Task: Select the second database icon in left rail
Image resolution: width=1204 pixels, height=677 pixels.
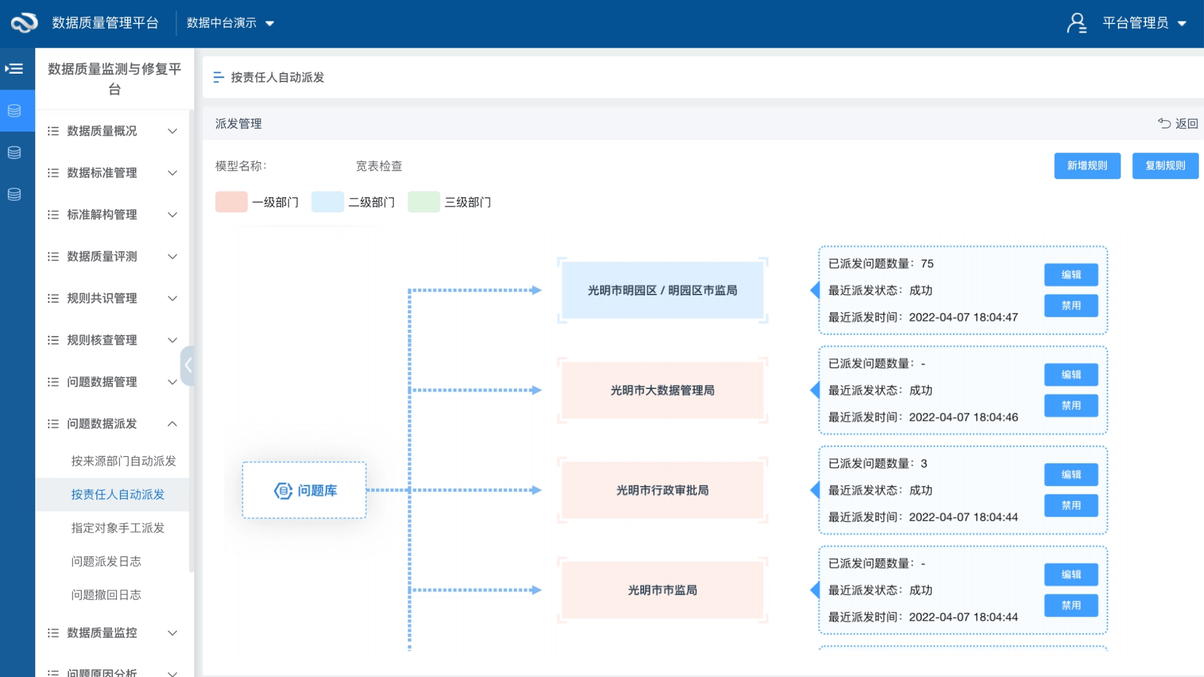Action: tap(14, 152)
